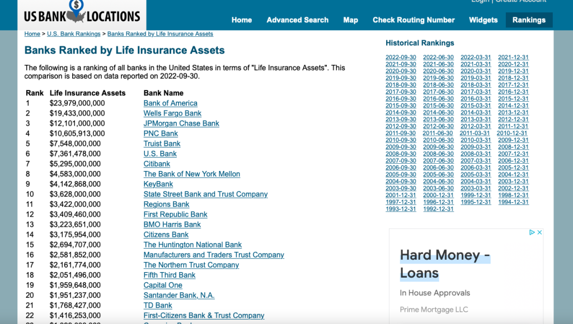573x324 pixels.
Task: Open Capital One link
Action: (x=163, y=285)
